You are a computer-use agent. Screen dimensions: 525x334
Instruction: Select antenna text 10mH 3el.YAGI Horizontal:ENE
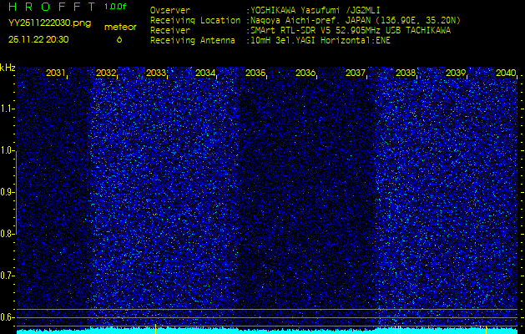[321, 41]
